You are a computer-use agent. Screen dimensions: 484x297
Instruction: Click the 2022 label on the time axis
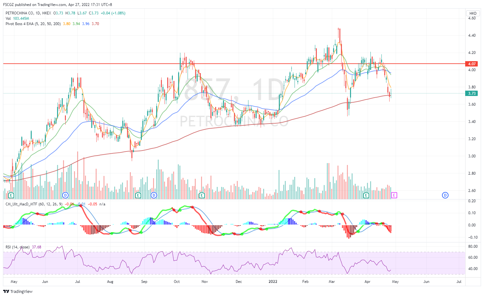[x=273, y=282]
